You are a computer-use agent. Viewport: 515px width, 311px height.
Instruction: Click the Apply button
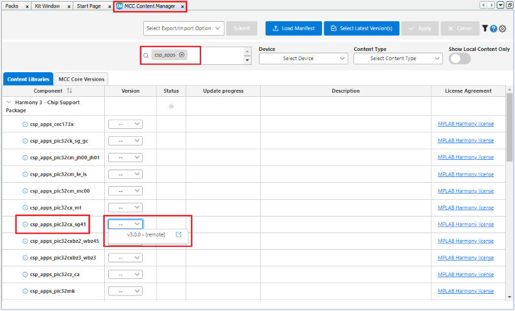[420, 28]
